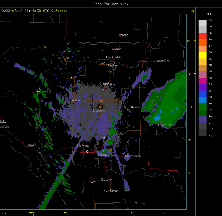
Task: Click the Strathmore label
Action: (x=133, y=156)
